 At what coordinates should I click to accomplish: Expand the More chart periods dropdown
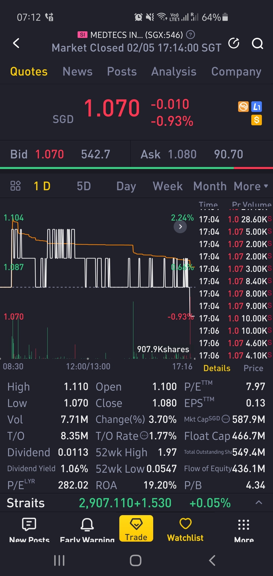pos(251,186)
